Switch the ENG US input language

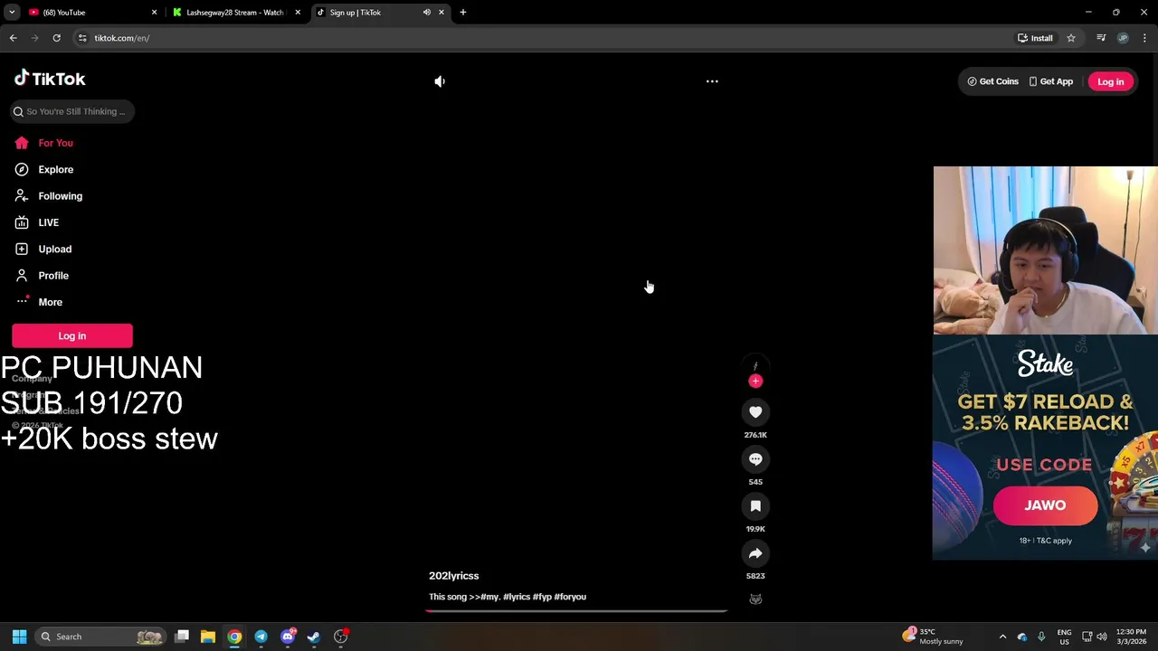click(1064, 637)
